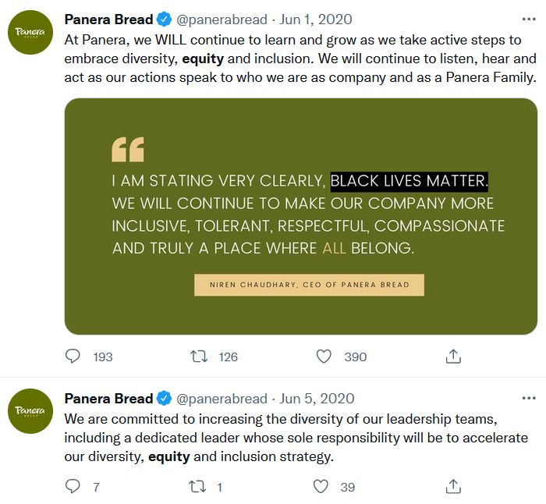Open the Jun 5, 2020 timestamp

[317, 399]
